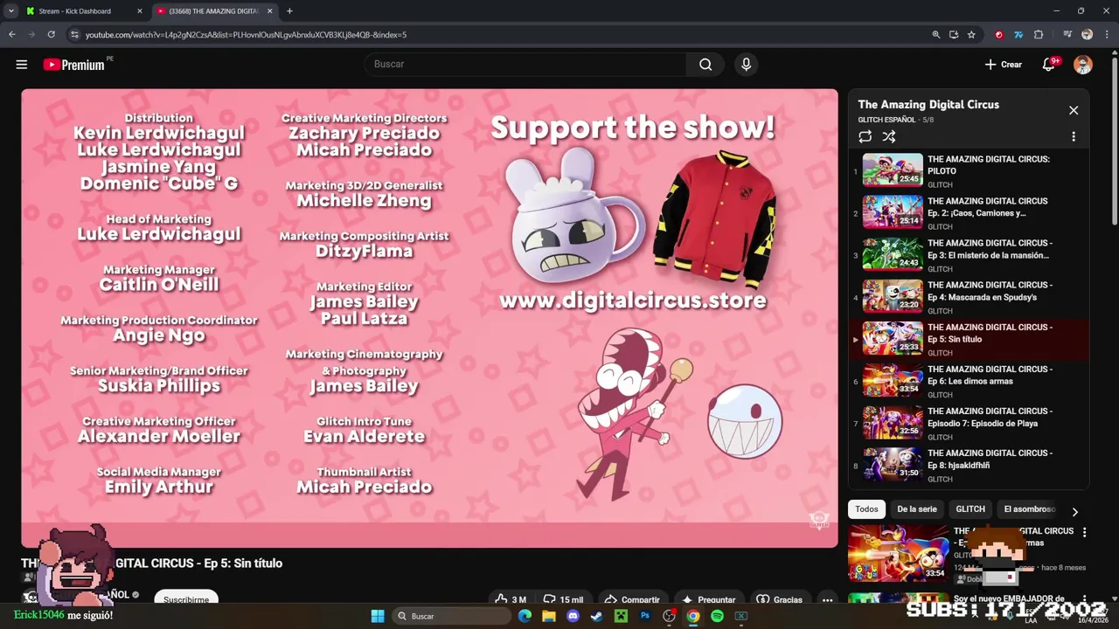Select the De la serie chip
This screenshot has width=1119, height=629.
(x=916, y=509)
